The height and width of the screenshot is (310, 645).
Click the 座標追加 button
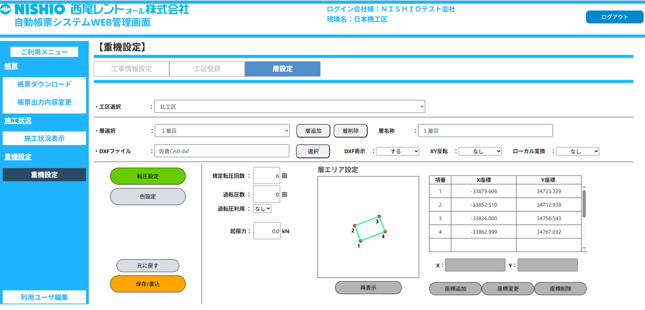click(456, 289)
